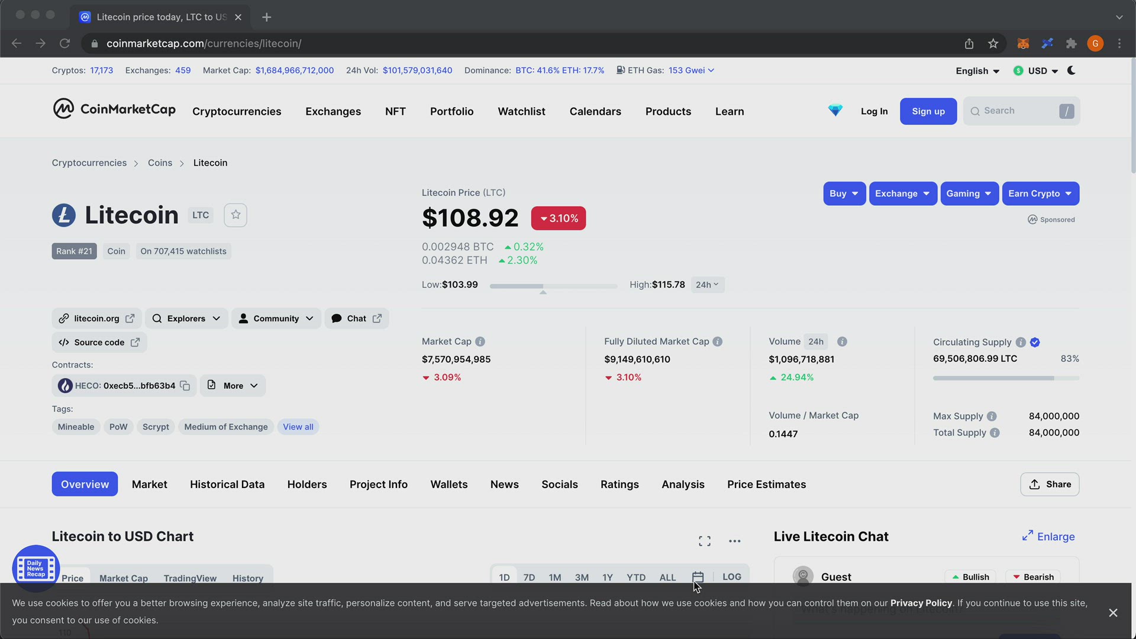1136x639 pixels.
Task: Add Litecoin to watchlist via star icon
Action: [235, 215]
